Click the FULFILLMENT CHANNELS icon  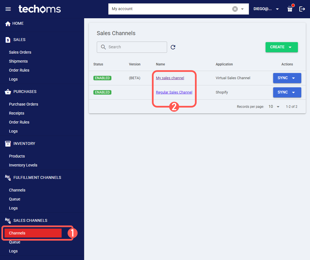pyautogui.click(x=8, y=177)
